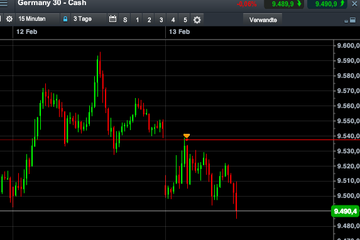Click the sell price 9.489,9

[284, 4]
